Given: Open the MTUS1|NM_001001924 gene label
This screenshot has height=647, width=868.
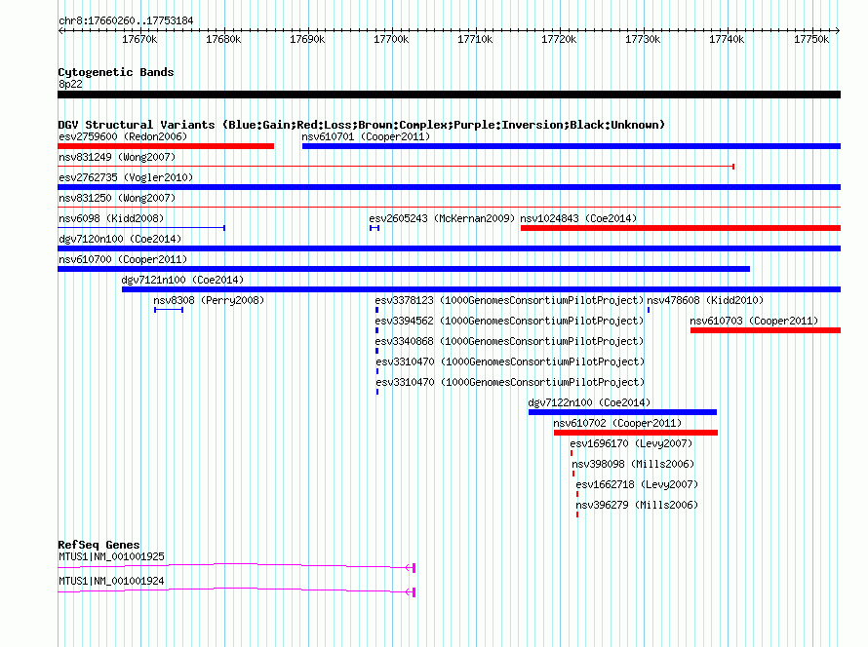Looking at the screenshot, I should tap(111, 581).
